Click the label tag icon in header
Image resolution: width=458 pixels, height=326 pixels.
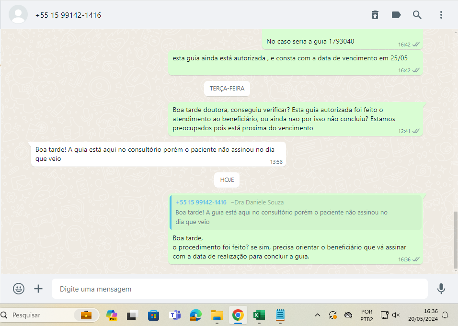point(396,15)
